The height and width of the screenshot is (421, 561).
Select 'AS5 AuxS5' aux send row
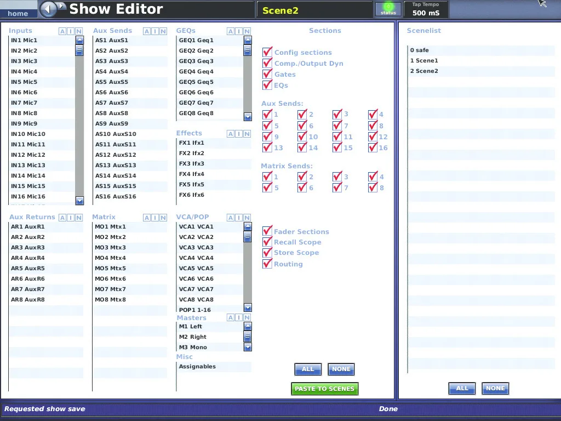pyautogui.click(x=130, y=82)
